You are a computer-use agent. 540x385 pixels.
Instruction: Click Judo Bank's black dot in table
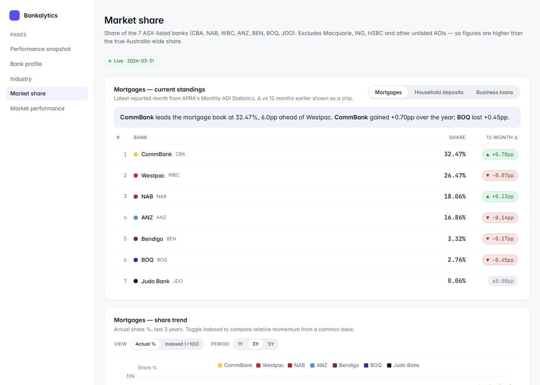(x=136, y=281)
